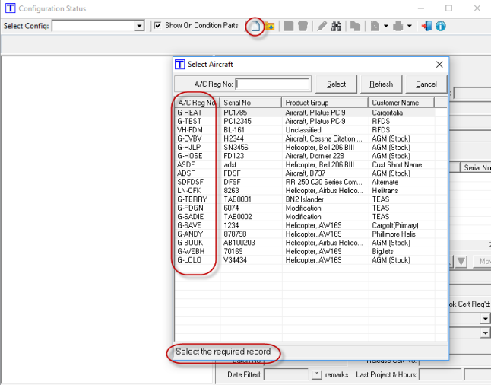Select the SDFDSF row
491x385 pixels.
pos(305,182)
